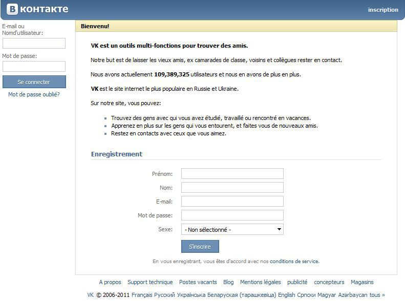Switch language to Français
The image size is (405, 301).
(142, 295)
